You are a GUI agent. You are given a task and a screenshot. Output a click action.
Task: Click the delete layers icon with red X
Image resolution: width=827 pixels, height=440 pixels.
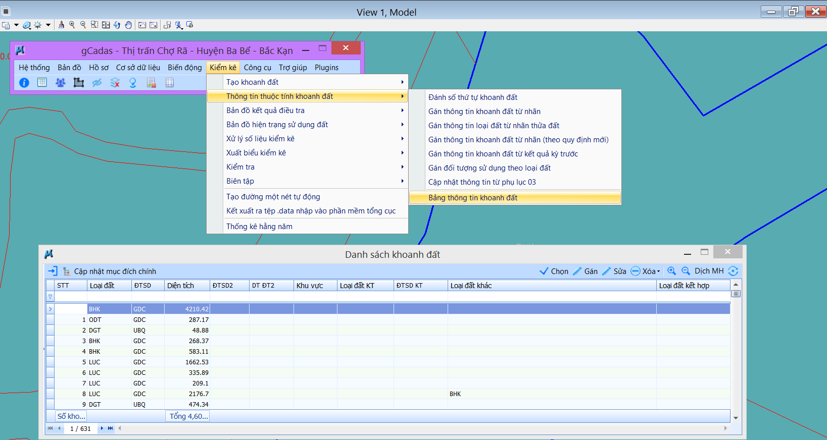[x=115, y=83]
